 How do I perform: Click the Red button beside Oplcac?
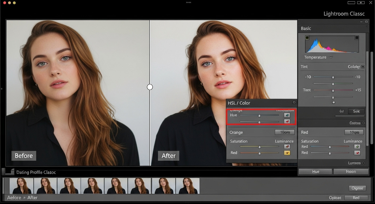356,198
